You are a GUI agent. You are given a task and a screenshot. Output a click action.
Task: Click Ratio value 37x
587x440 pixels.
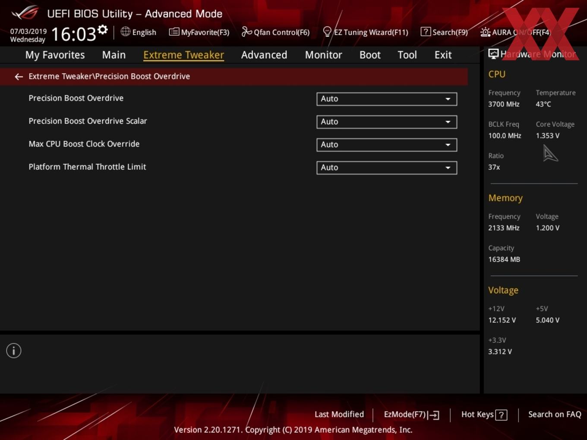pos(494,167)
